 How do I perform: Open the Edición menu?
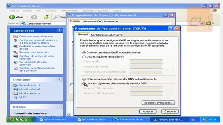[27, 11]
